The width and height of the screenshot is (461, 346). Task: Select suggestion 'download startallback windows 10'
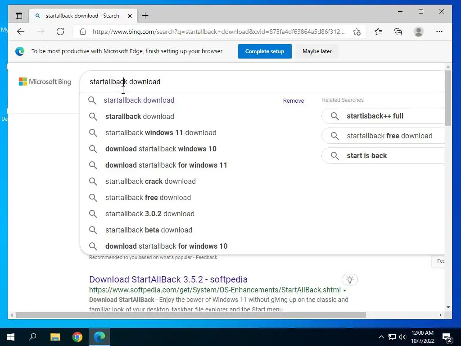click(161, 149)
